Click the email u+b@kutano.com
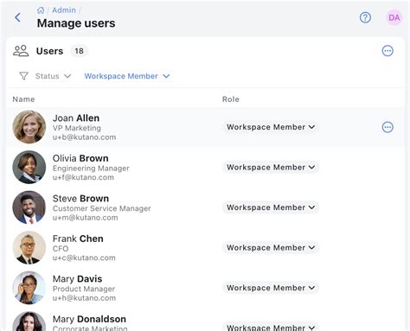This screenshot has height=331, width=410. [x=84, y=137]
